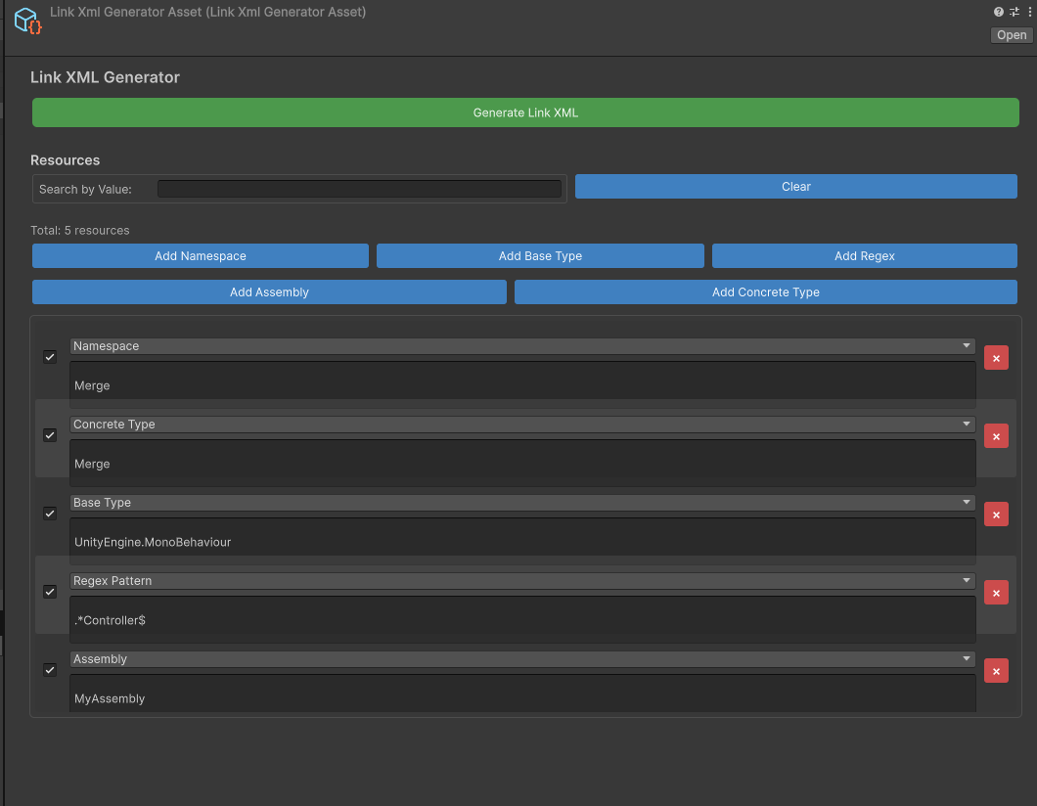
Task: Click the Add Namespace button
Action: point(201,256)
